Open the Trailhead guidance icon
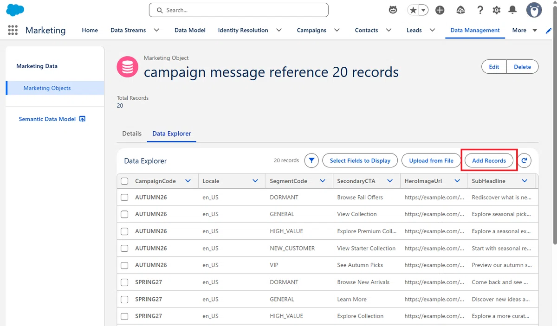This screenshot has height=326, width=557. [460, 10]
